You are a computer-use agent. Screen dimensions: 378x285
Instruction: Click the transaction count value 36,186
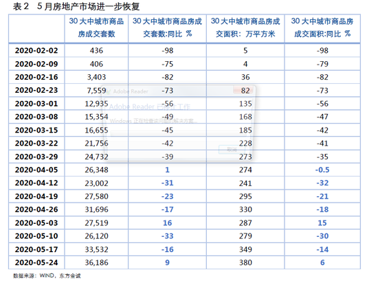96,262
